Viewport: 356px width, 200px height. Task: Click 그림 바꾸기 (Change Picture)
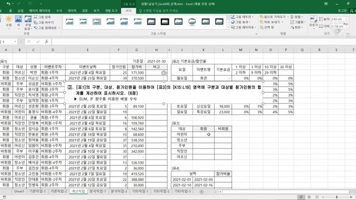click(44, 22)
